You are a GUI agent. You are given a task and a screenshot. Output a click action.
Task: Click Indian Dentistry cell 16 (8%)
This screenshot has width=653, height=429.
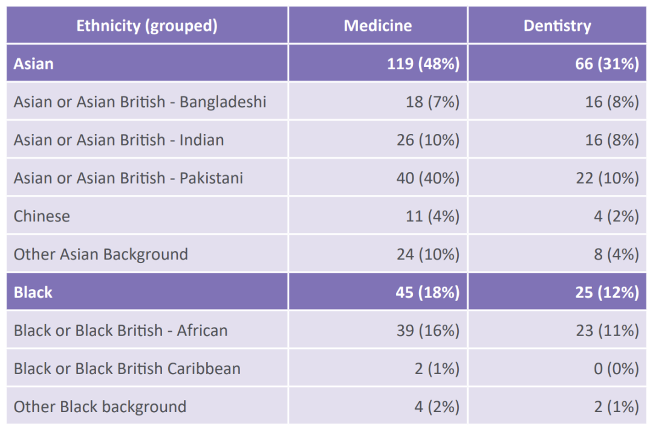point(612,140)
